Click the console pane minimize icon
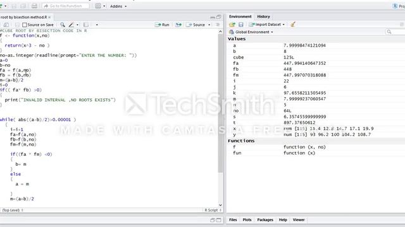405x227 pixels. [x=213, y=220]
